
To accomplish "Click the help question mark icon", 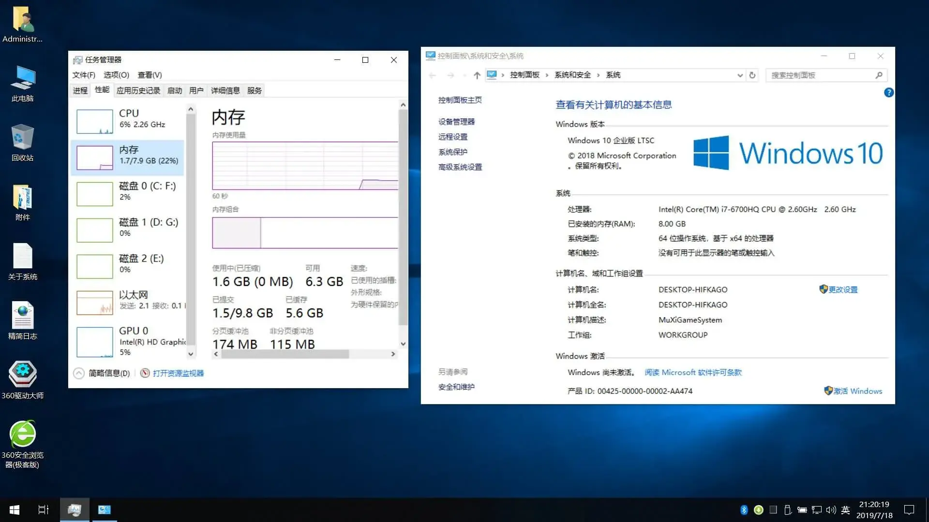I will click(889, 92).
